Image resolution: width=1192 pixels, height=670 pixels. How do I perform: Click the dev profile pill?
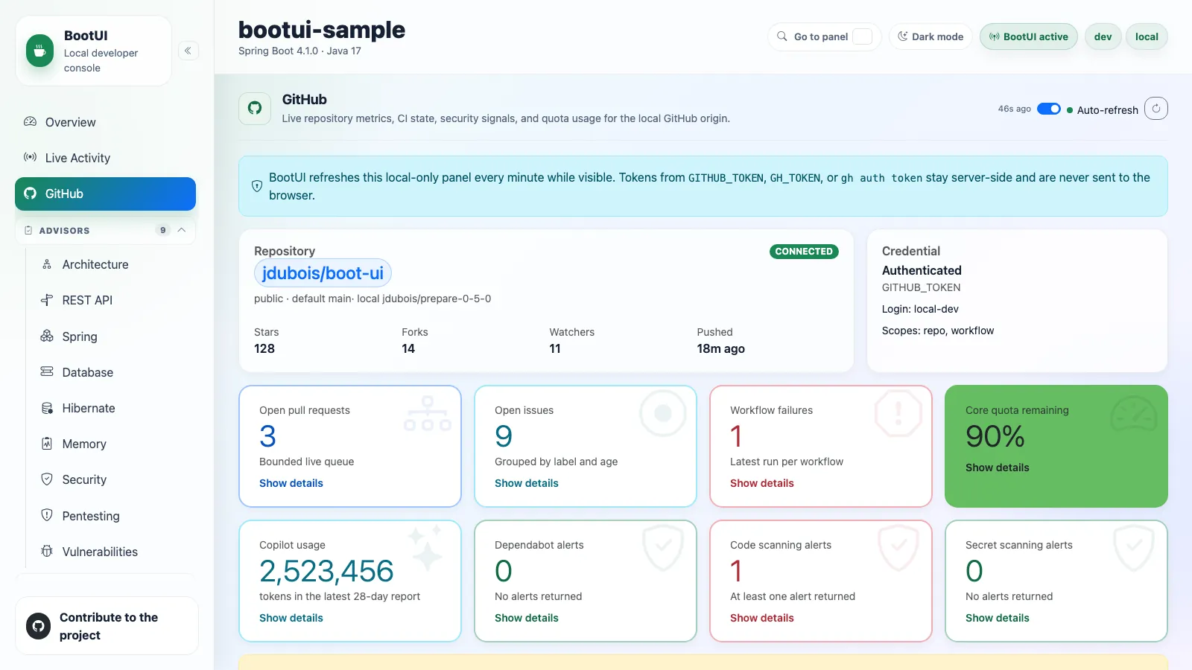1103,36
